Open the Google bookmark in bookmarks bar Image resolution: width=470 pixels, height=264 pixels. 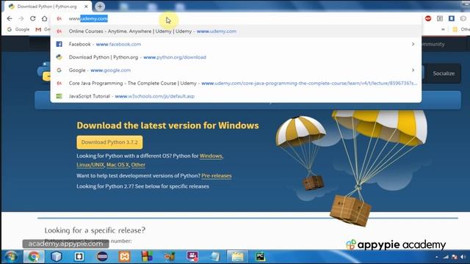point(18,29)
